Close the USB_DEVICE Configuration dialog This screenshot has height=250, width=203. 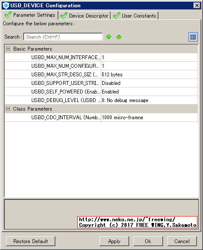(x=197, y=6)
